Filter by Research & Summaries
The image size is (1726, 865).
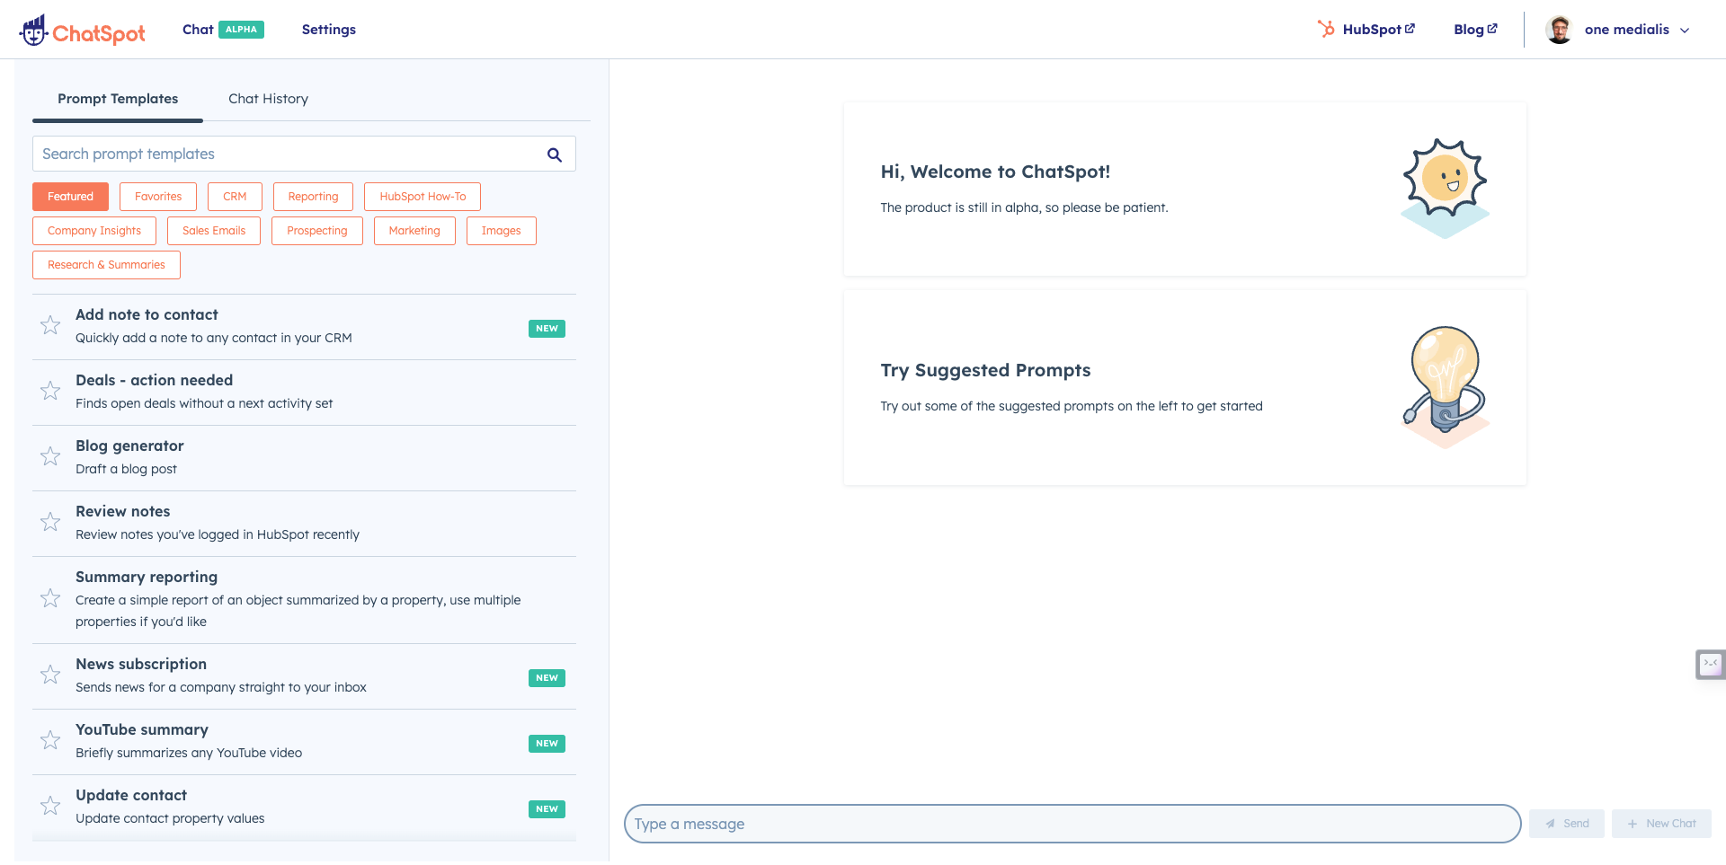coord(106,265)
